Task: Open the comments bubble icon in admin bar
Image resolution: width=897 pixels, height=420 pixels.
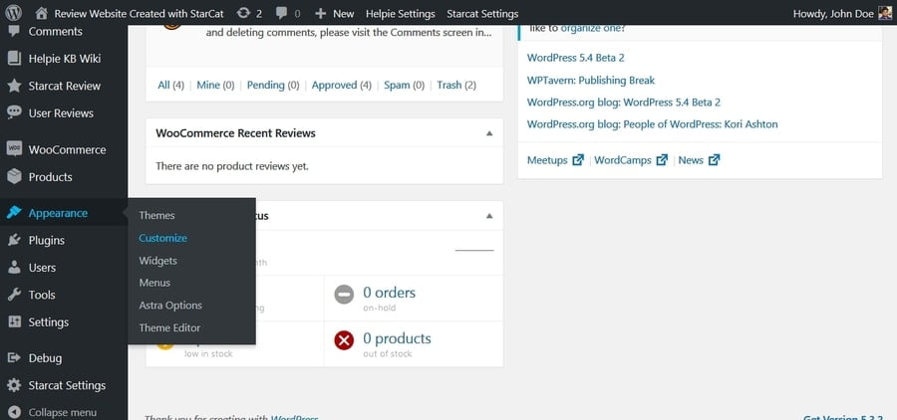Action: [x=281, y=13]
